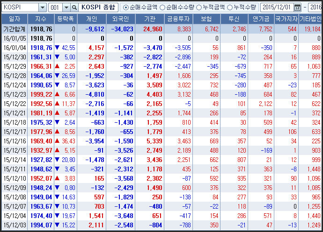Select the 16/01/04 date row
The image size is (323, 232).
pos(161,48)
